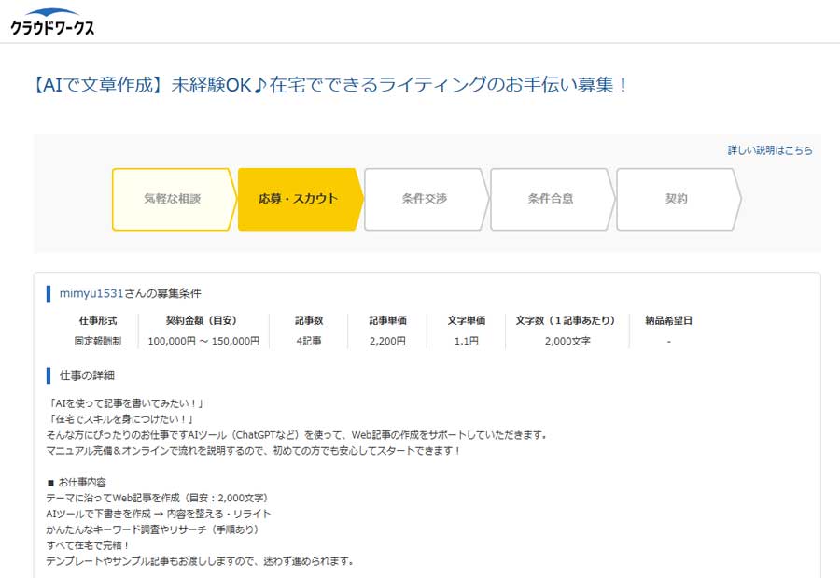Select the 気軽な相談 step
840x578 pixels.
point(172,199)
